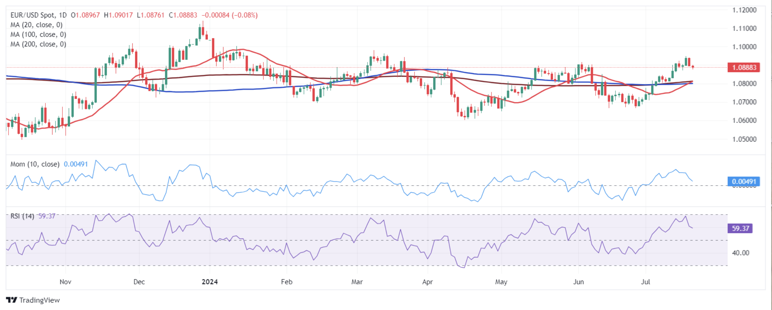772x310 pixels.
Task: Click the 1.12000 price scale label
Action: tap(744, 10)
